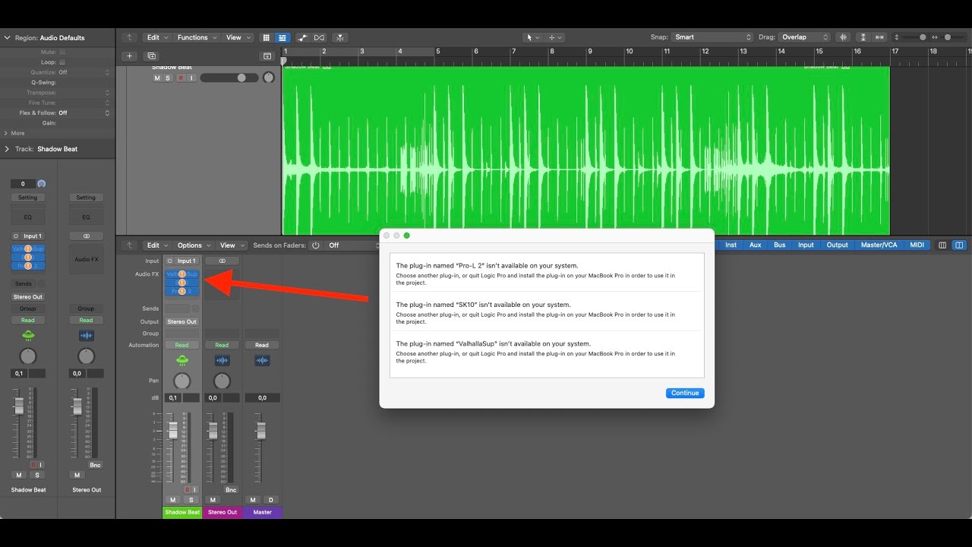Toggle the Mute checkbox in Region inspector
The image size is (972, 547).
62,52
